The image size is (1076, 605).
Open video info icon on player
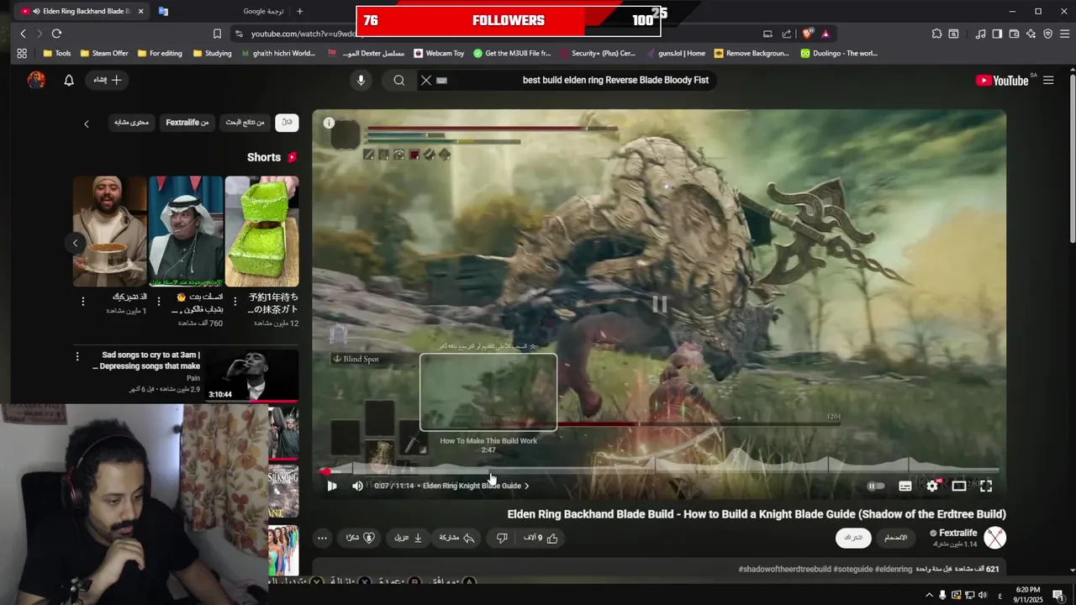point(329,123)
